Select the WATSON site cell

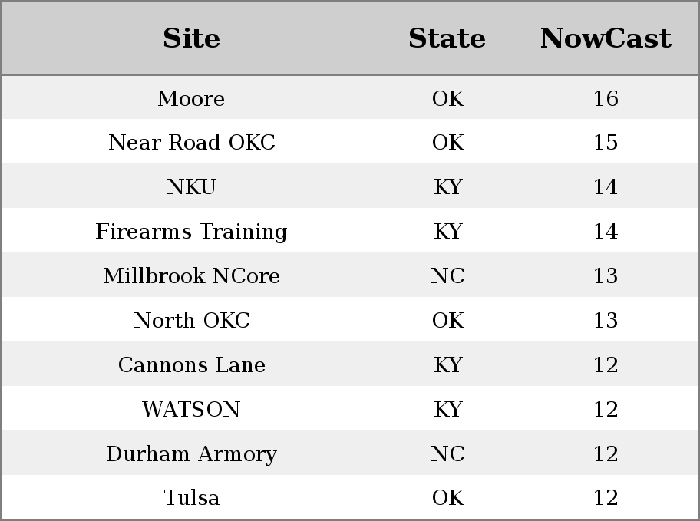[192, 410]
